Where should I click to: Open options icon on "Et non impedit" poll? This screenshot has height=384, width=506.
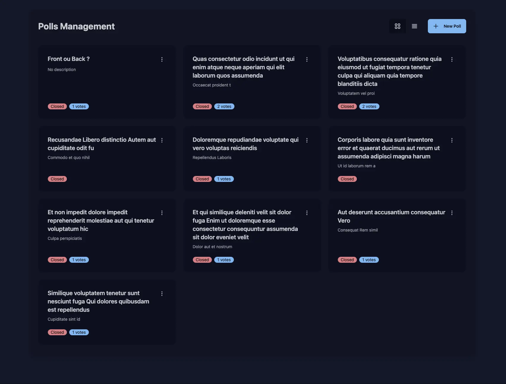point(162,213)
